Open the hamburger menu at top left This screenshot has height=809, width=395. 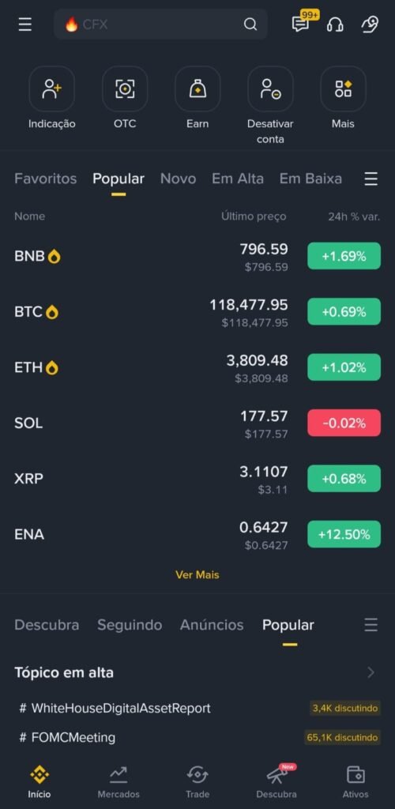24,24
